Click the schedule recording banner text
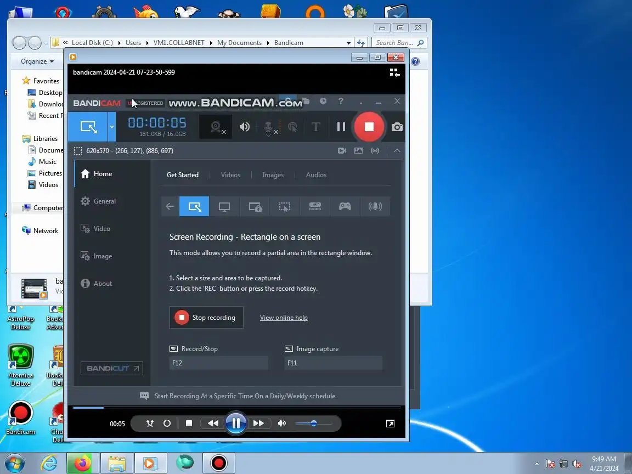632x474 pixels. (x=245, y=396)
